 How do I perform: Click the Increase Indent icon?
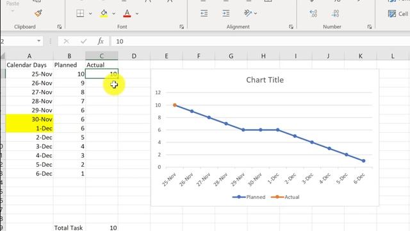[226, 13]
